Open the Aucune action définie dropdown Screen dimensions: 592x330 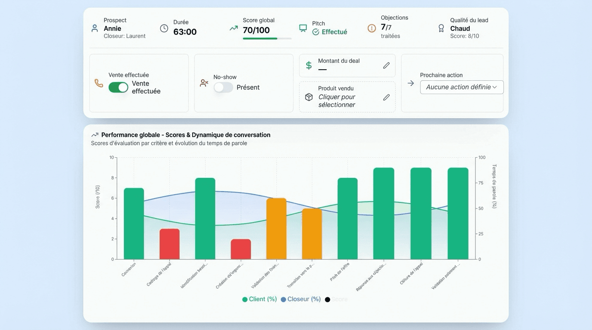coord(462,87)
